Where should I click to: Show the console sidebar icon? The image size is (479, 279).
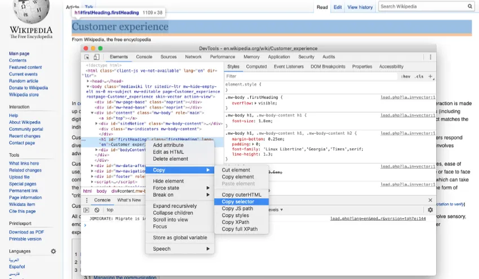(x=87, y=210)
